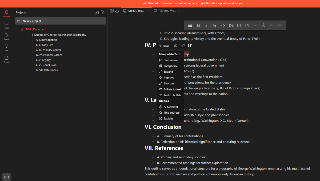
Task: Go to Outline of George Washington Biography
Action: tap(59, 35)
